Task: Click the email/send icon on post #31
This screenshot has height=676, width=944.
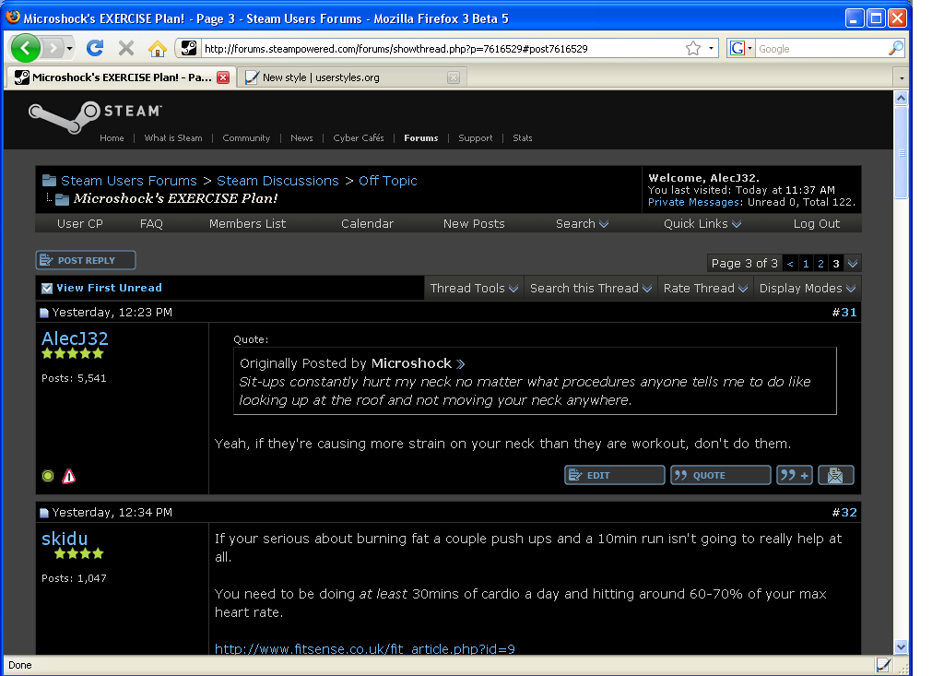Action: point(836,474)
